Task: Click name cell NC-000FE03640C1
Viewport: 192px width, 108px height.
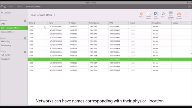Action: coord(56,27)
